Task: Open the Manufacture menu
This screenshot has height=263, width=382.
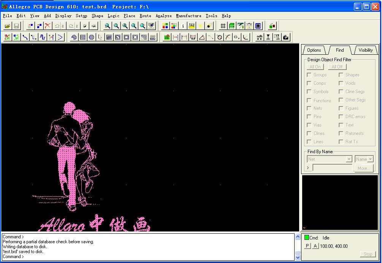Action: click(x=189, y=16)
